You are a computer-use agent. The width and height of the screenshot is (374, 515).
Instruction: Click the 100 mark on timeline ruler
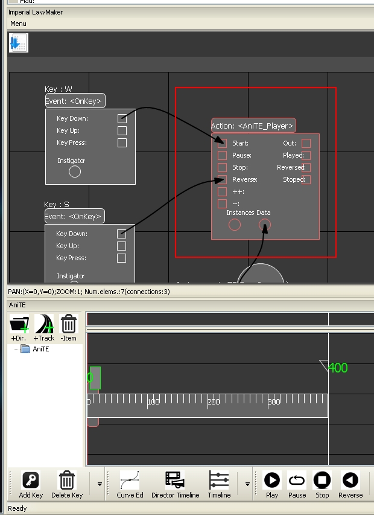tap(153, 401)
